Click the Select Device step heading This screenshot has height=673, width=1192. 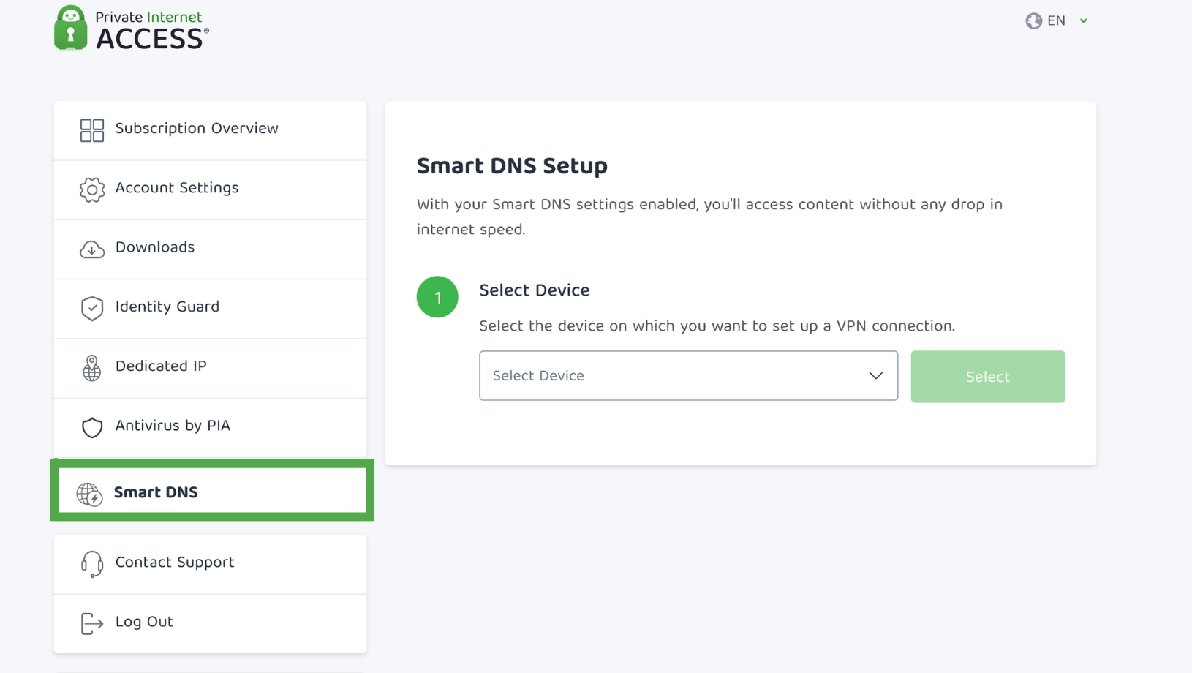(x=534, y=290)
